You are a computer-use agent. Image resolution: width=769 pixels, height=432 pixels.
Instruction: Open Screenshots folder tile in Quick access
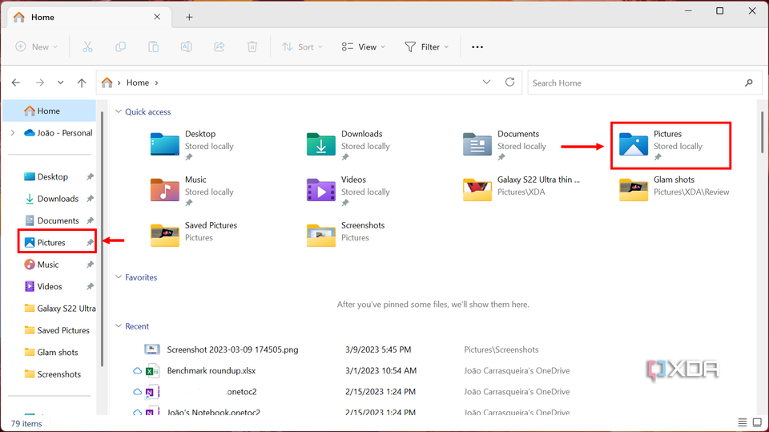346,234
